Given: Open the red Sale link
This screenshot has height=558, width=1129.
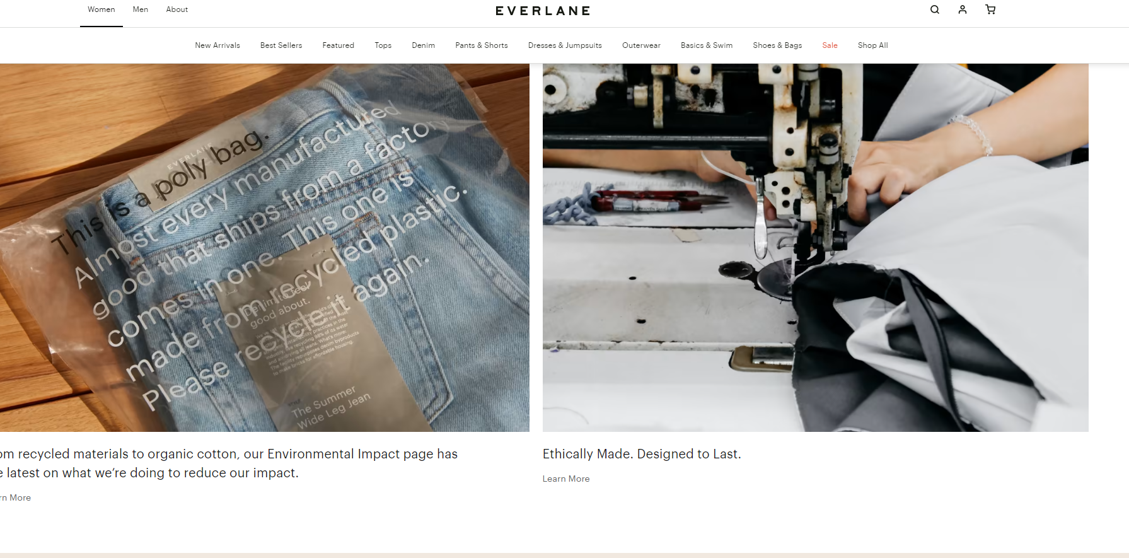Looking at the screenshot, I should 830,45.
